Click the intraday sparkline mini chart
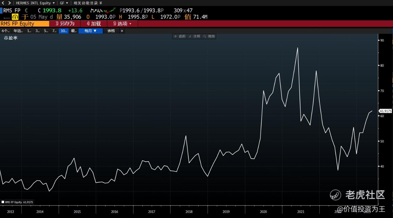 [x=103, y=10]
